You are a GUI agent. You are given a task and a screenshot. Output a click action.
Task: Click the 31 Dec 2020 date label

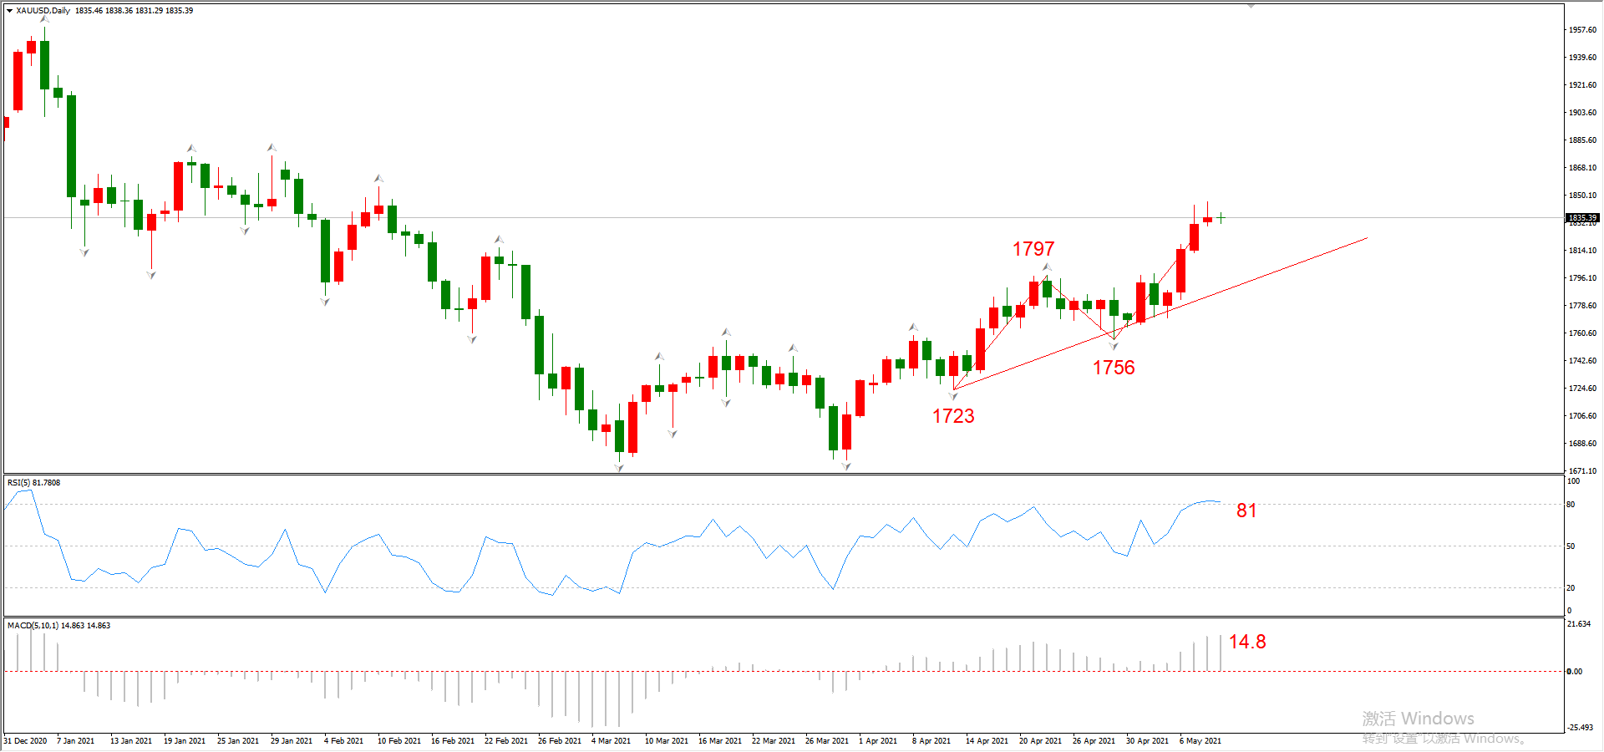[x=26, y=741]
